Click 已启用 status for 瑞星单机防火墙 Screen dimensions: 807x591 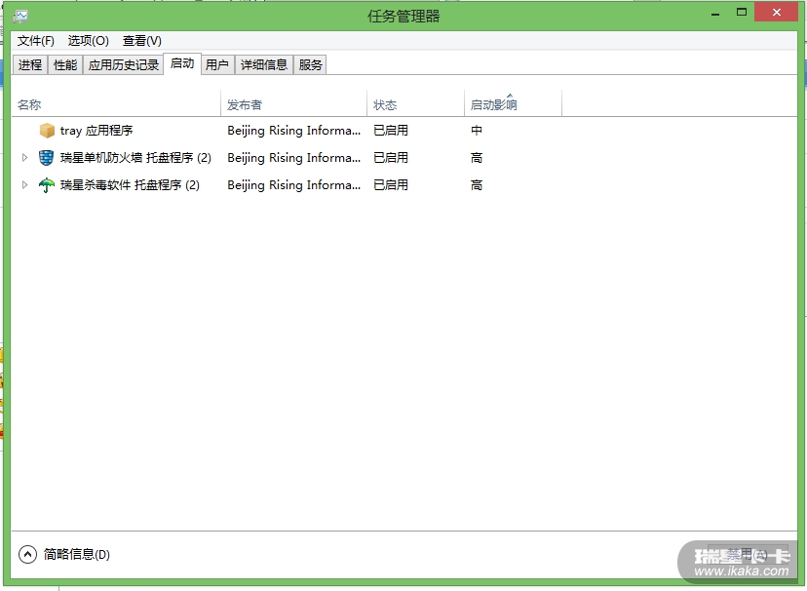391,158
